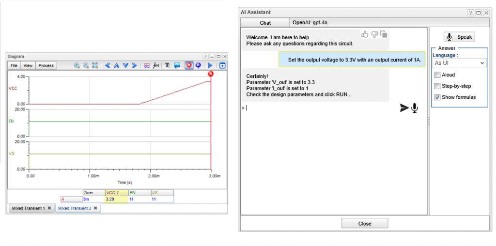Click the user message about 3.3V output
This screenshot has height=246, width=496.
tap(352, 60)
